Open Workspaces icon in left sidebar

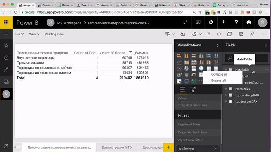pyautogui.click(x=6, y=81)
